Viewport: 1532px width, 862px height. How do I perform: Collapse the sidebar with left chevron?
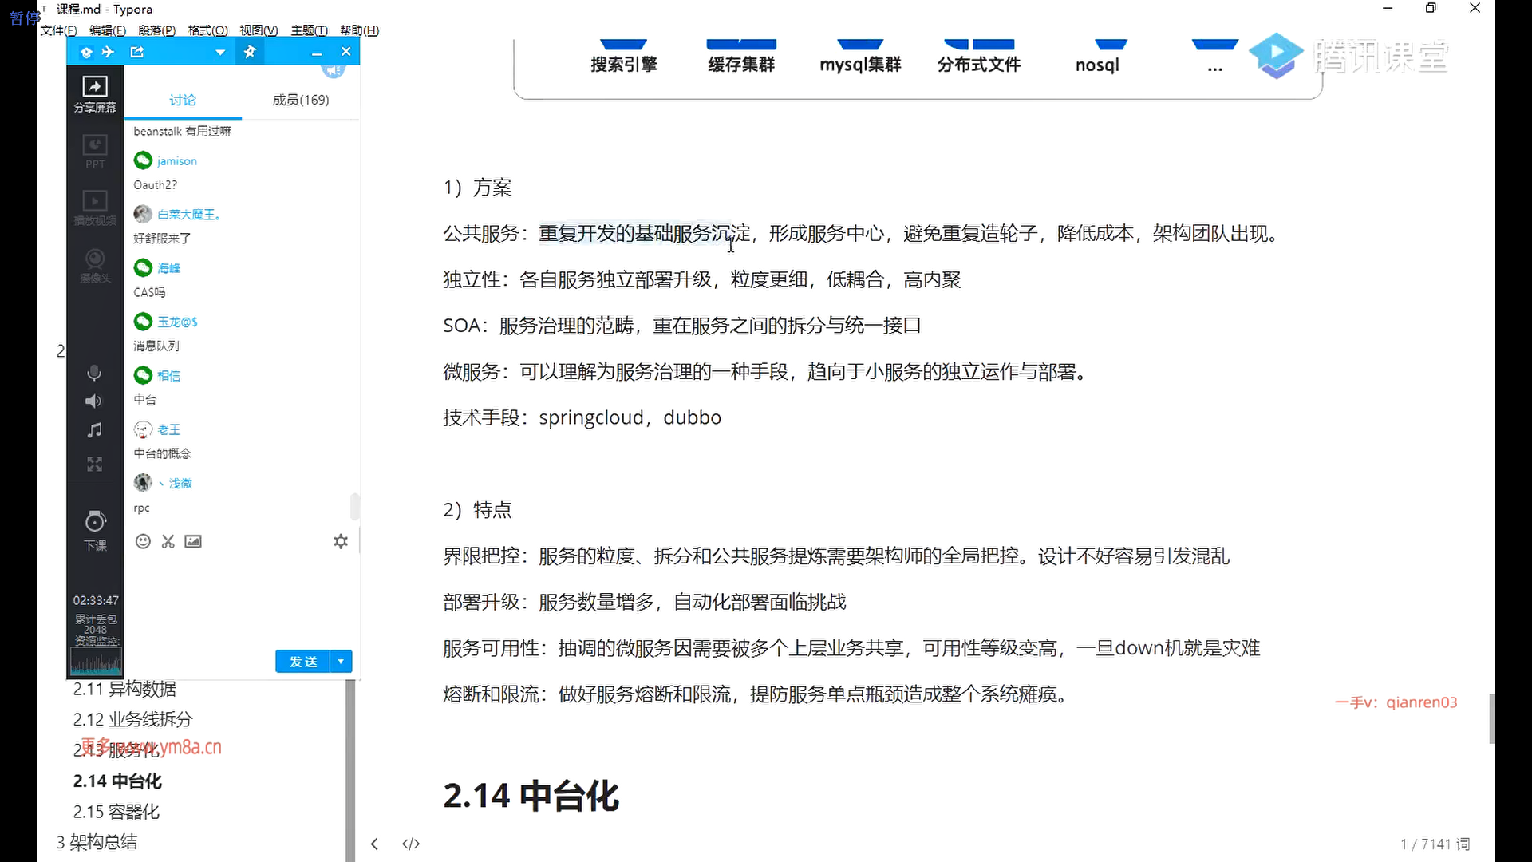374,844
